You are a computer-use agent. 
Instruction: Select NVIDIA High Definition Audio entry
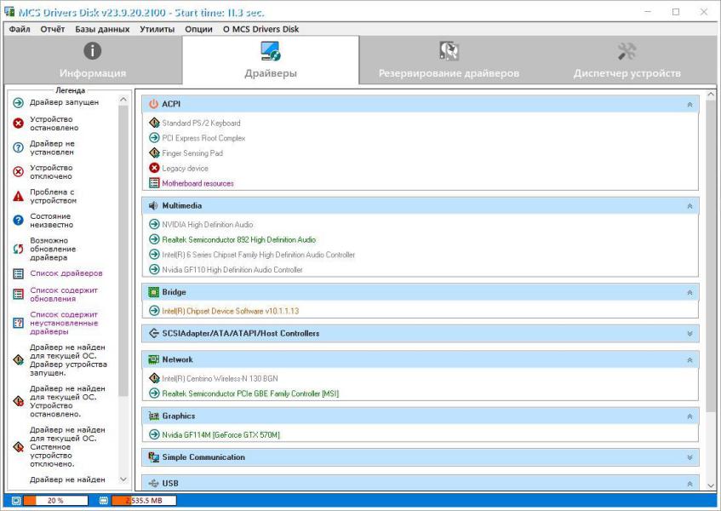(x=208, y=225)
